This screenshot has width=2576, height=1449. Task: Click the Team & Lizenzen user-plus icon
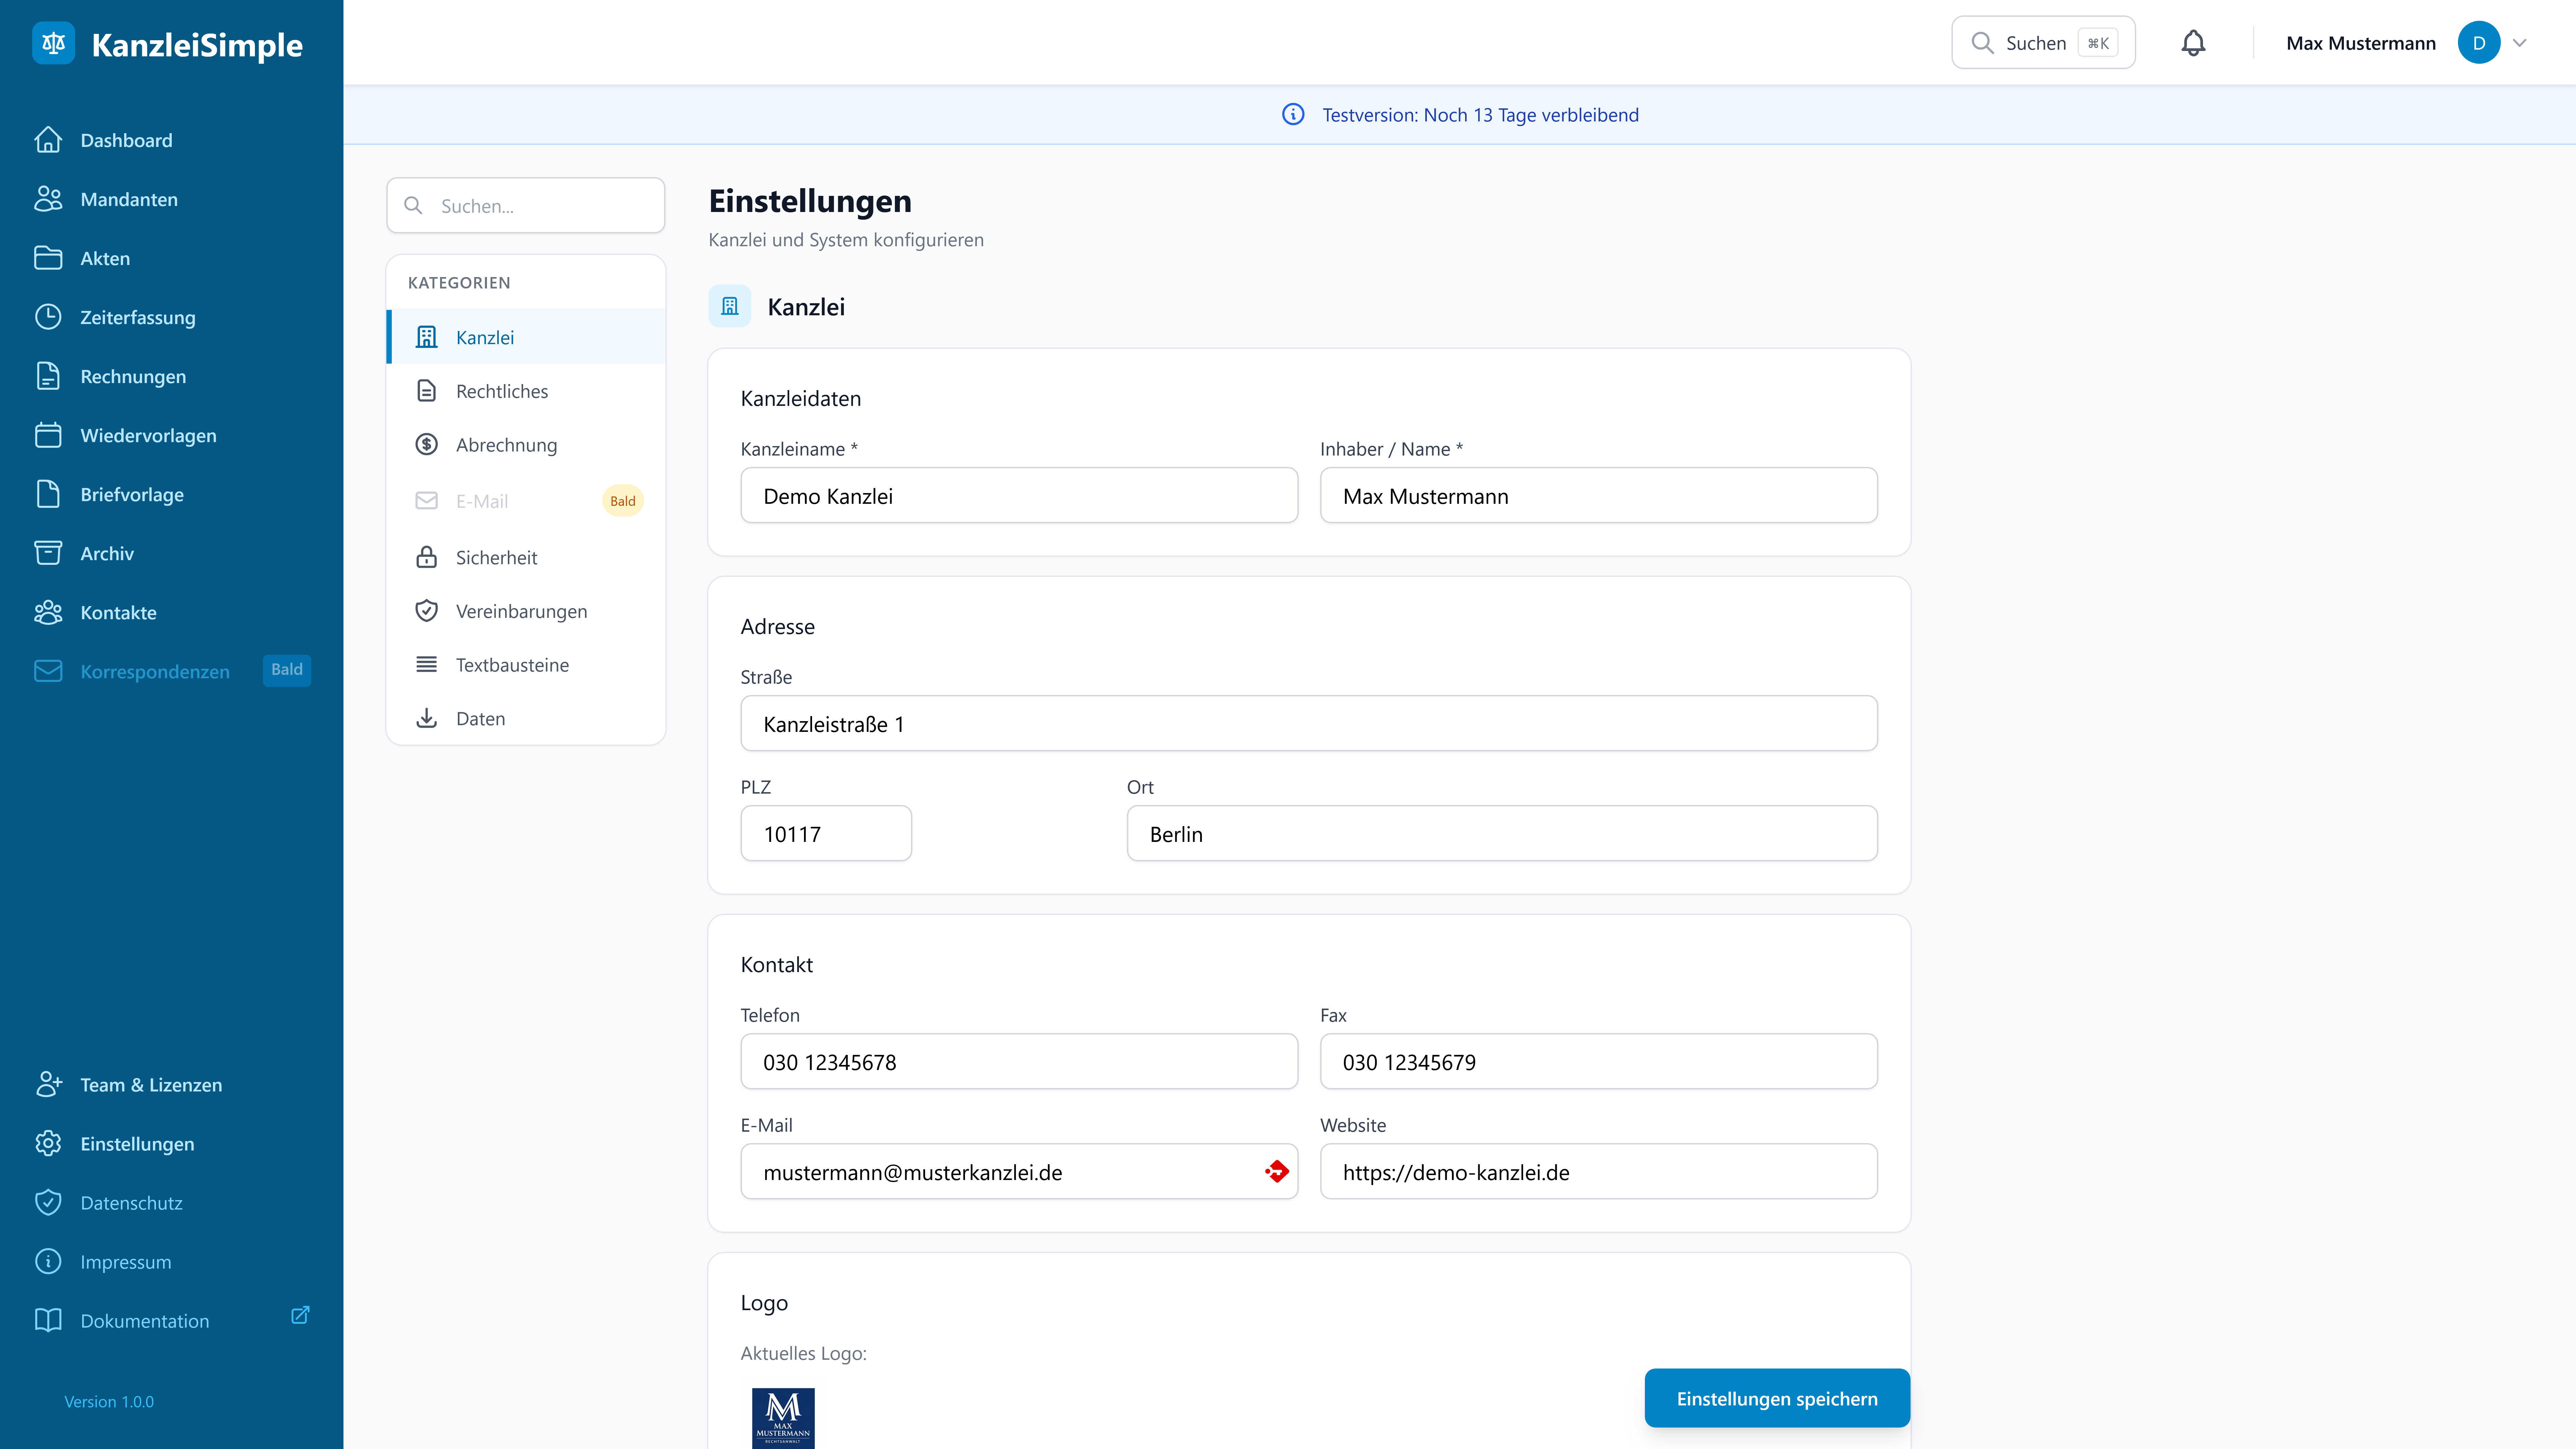(x=48, y=1084)
